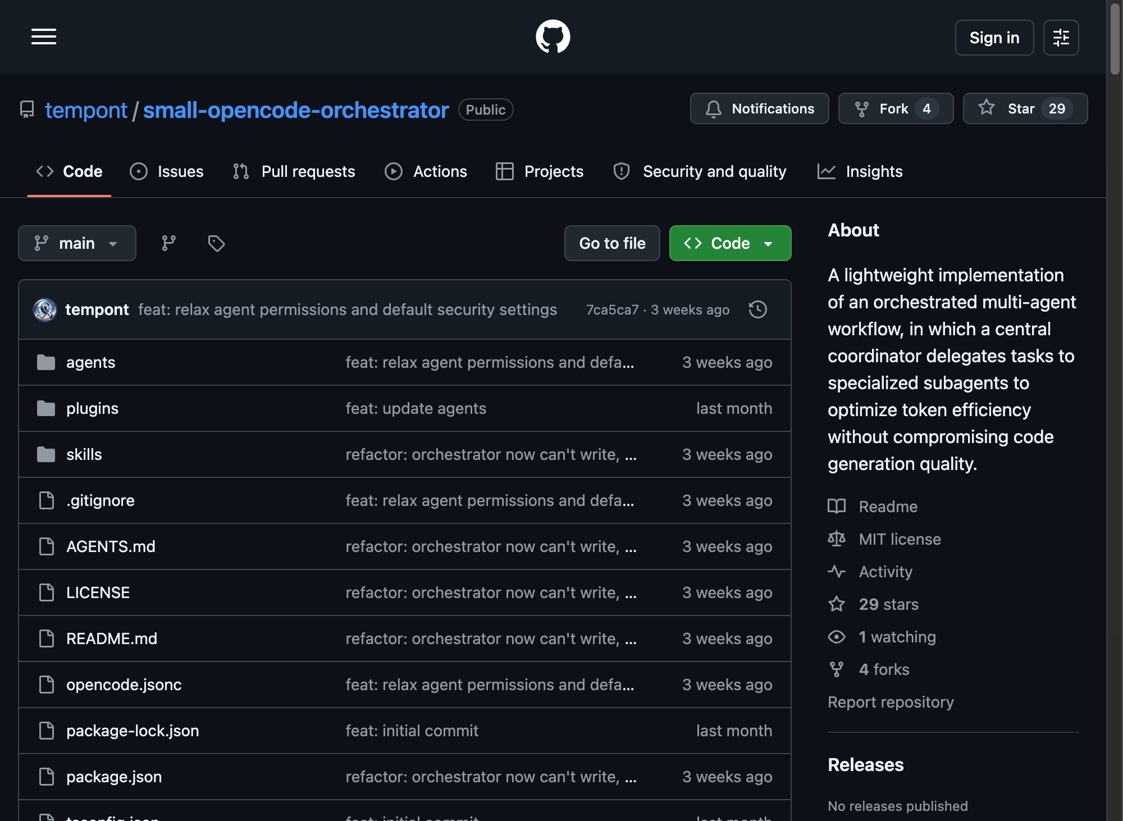Screen dimensions: 1123x821
Task: Click the Readme book icon in About
Action: tap(837, 507)
